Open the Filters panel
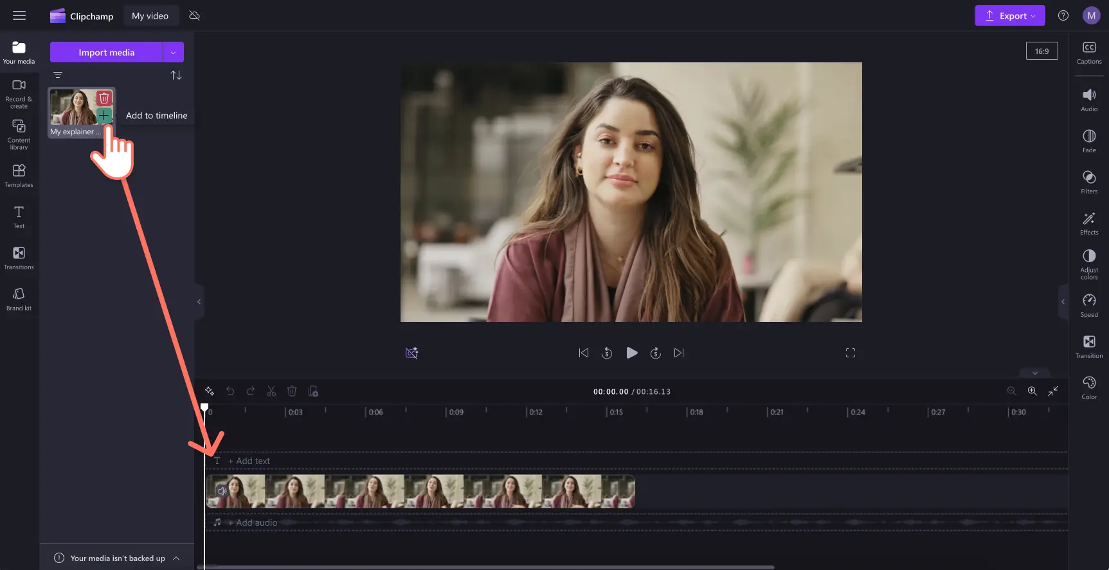 tap(1089, 182)
